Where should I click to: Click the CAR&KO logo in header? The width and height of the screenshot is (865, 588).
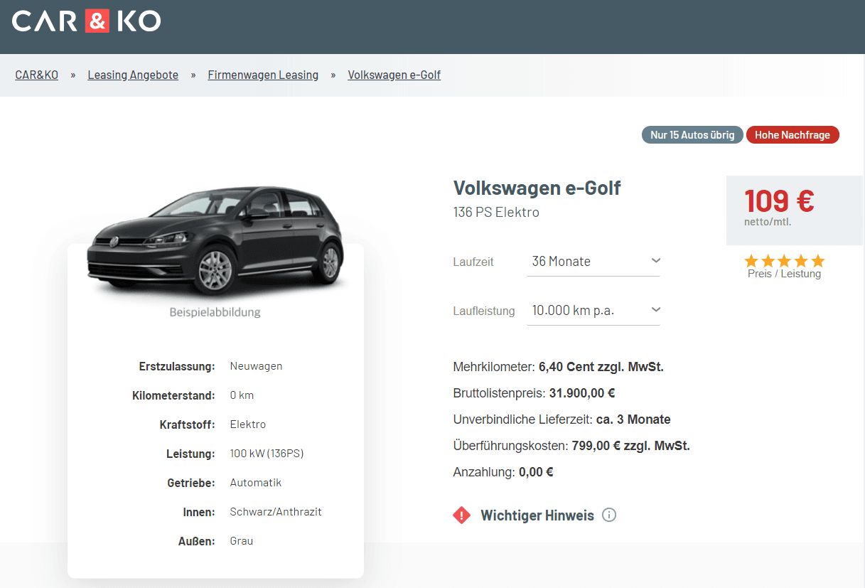coord(86,21)
